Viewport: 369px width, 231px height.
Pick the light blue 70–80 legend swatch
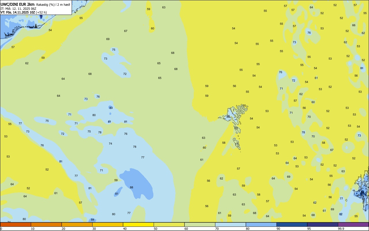click(x=230, y=224)
